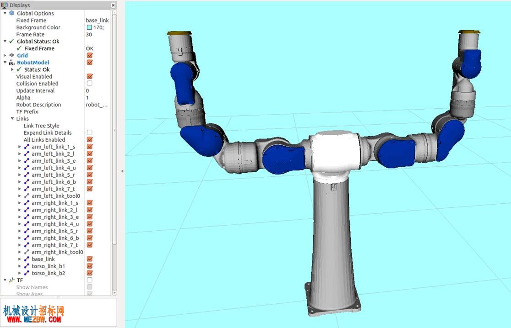Click the Displays panel vertical scrollbar
Image resolution: width=511 pixels, height=328 pixels.
click(x=114, y=130)
